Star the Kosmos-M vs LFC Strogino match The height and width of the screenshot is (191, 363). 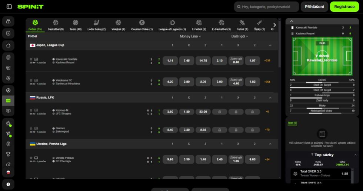click(x=31, y=110)
